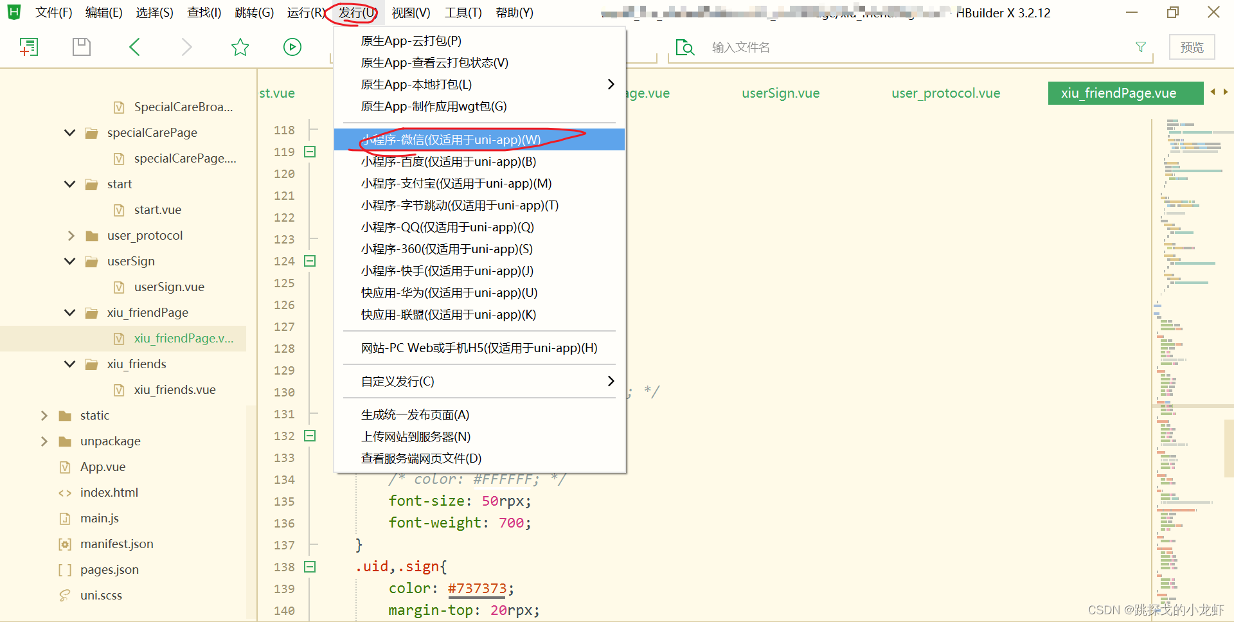Expand the user_protocol folder

click(71, 236)
